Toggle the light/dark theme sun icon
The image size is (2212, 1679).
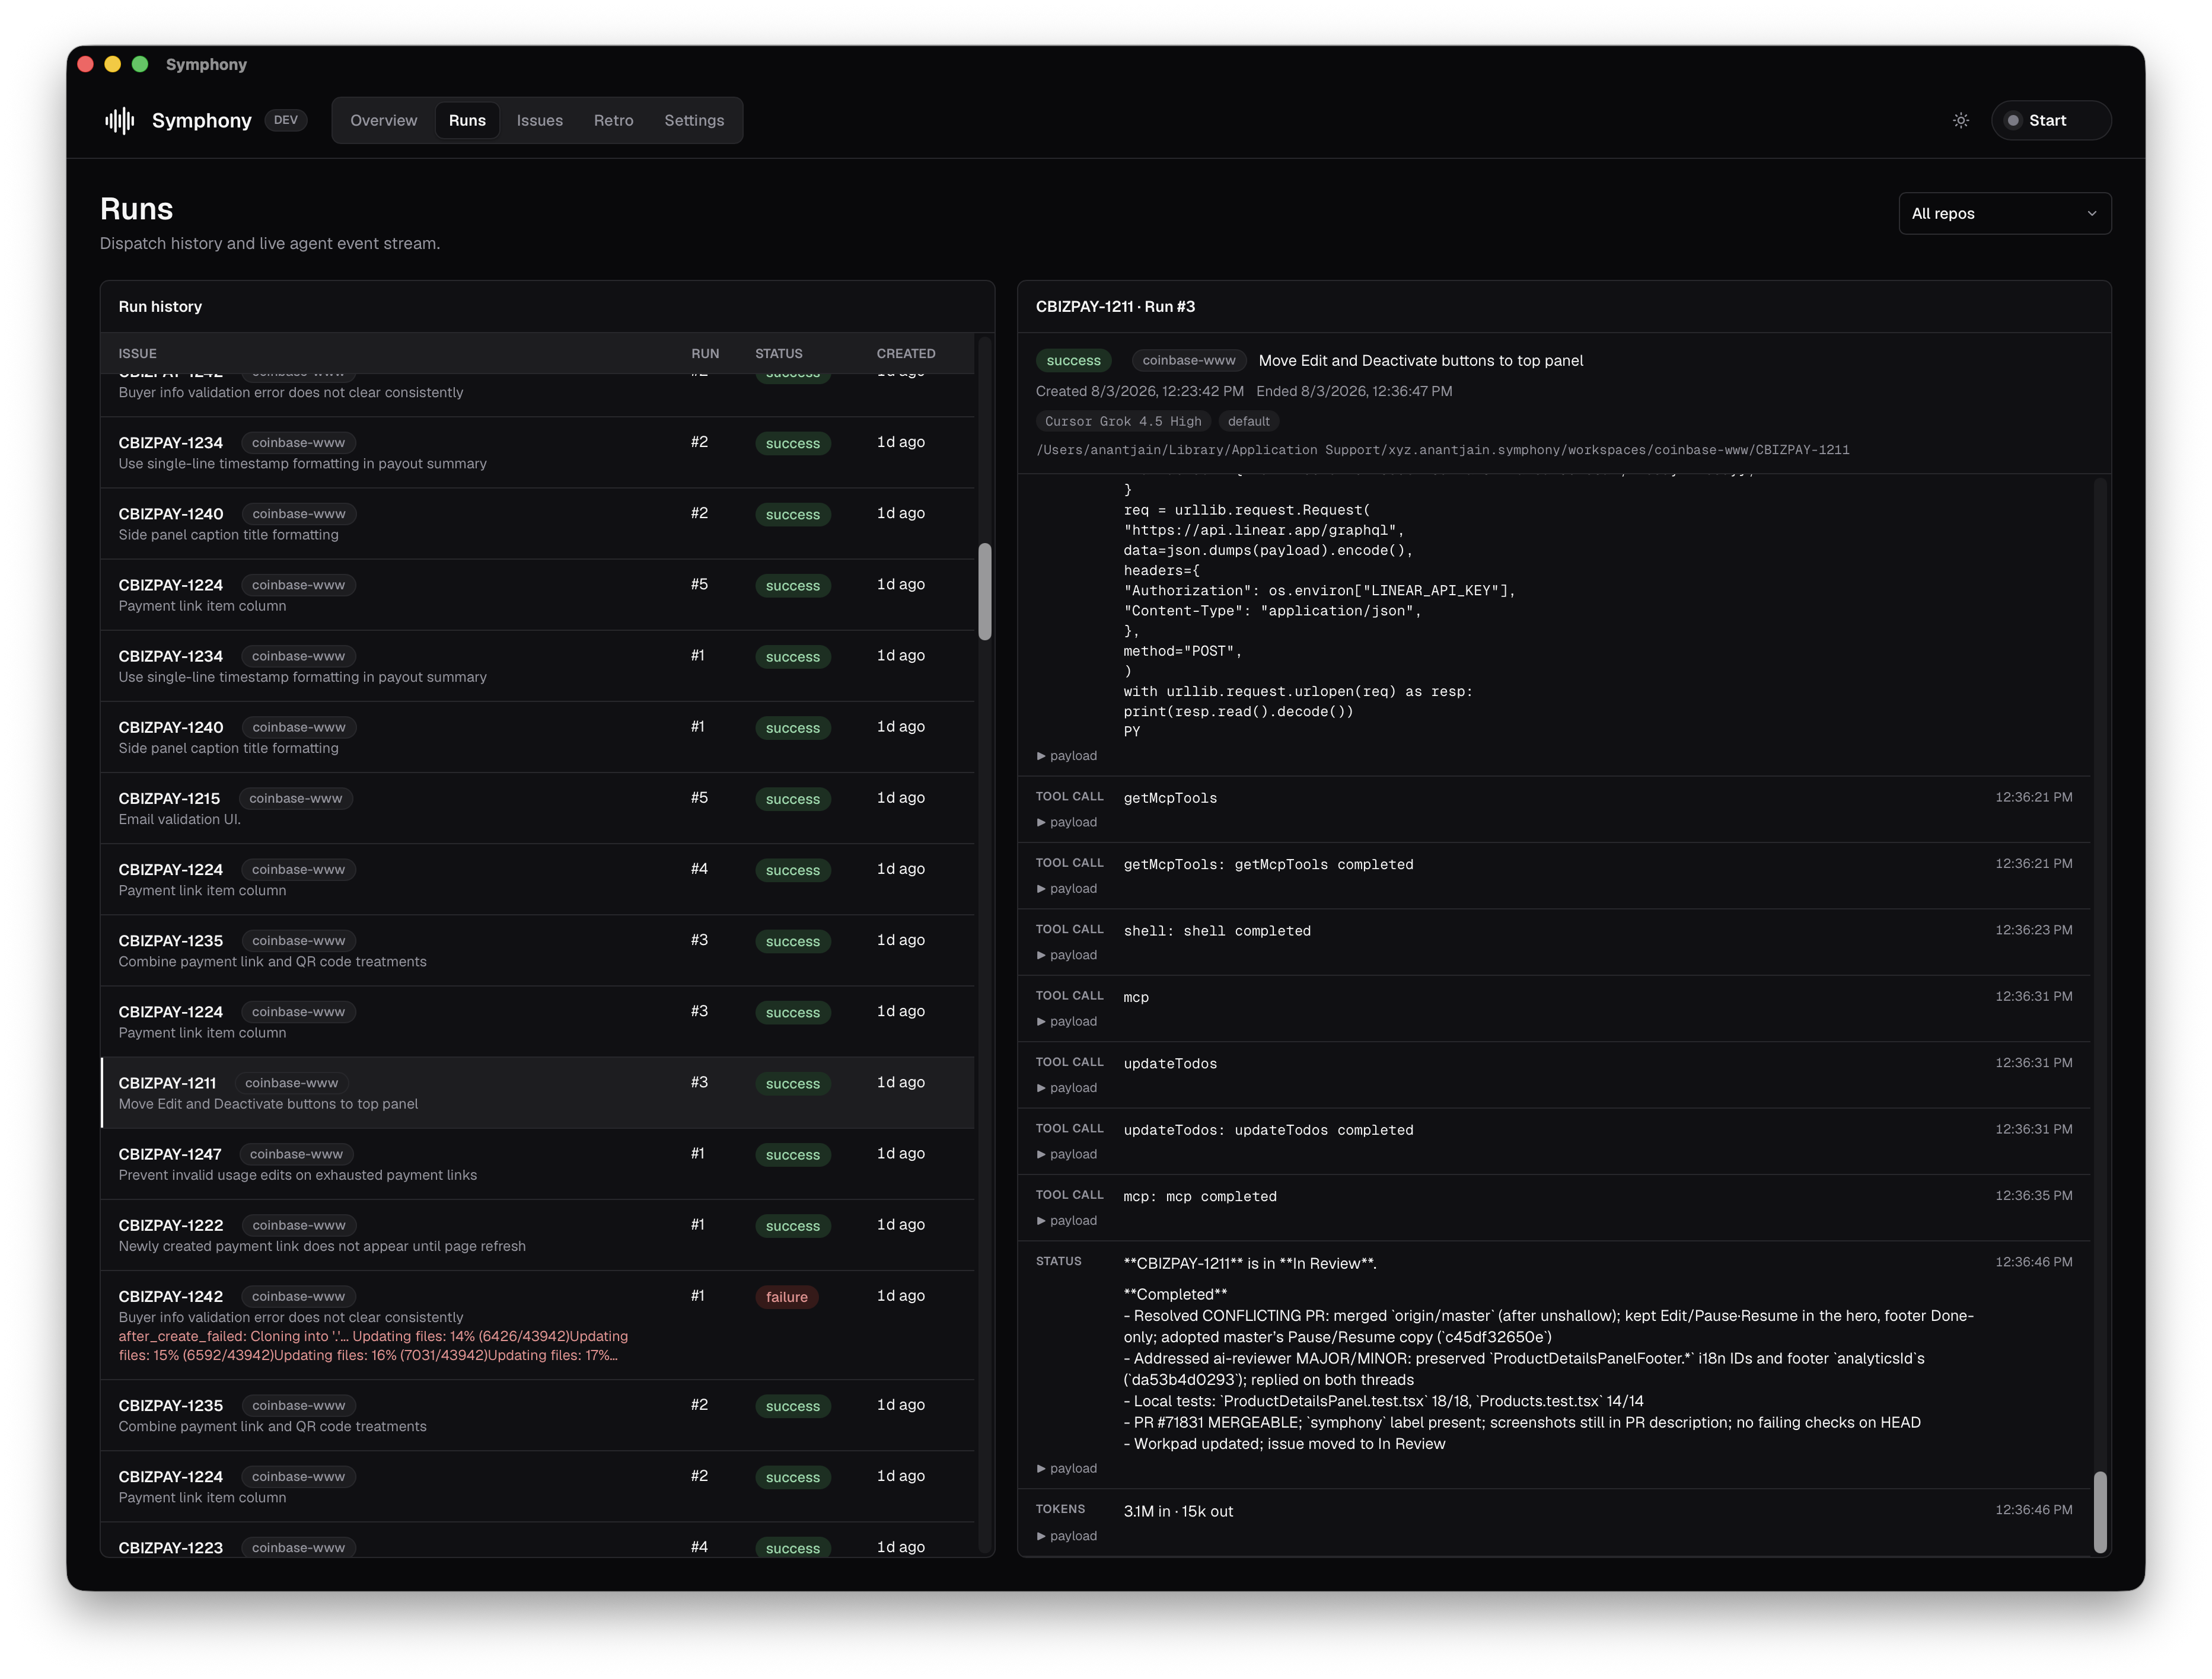1960,120
